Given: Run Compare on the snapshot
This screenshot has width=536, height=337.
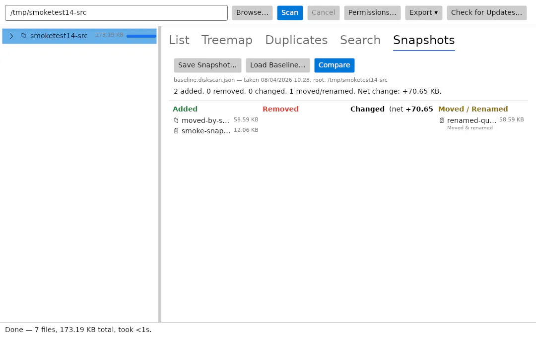Looking at the screenshot, I should coord(335,65).
